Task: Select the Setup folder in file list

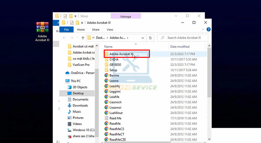Action: (x=113, y=70)
